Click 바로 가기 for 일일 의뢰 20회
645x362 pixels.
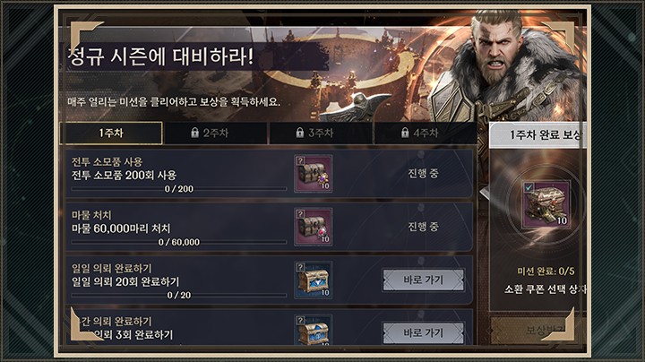pos(423,280)
